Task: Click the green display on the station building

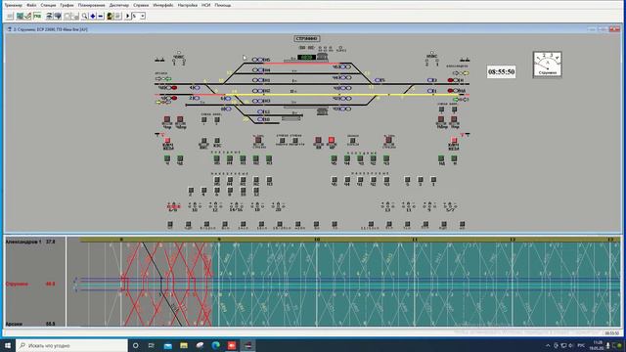Action: (306, 58)
